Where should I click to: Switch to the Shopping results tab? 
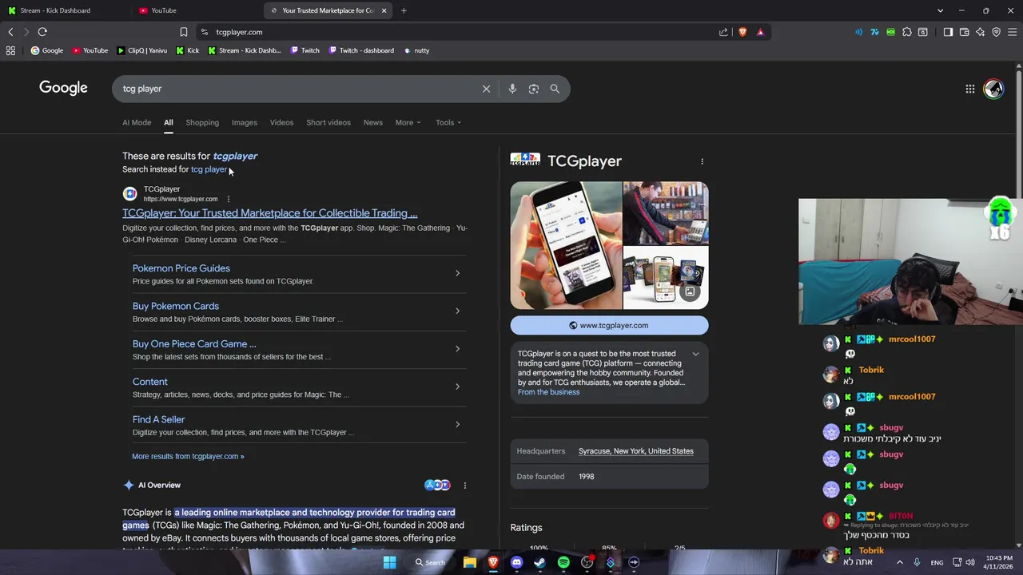point(202,122)
